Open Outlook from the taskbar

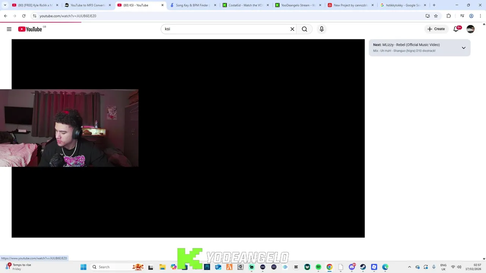pyautogui.click(x=218, y=267)
